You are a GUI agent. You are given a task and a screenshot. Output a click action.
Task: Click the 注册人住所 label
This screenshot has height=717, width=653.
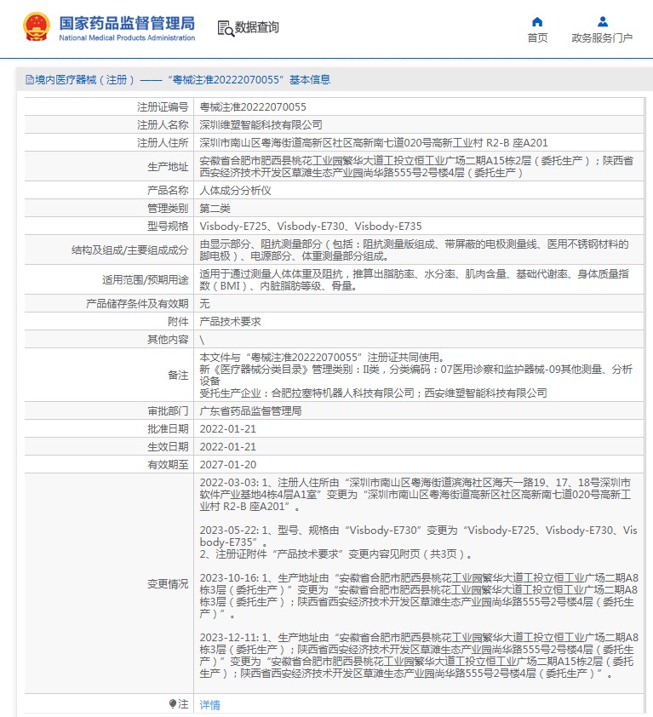pos(163,143)
